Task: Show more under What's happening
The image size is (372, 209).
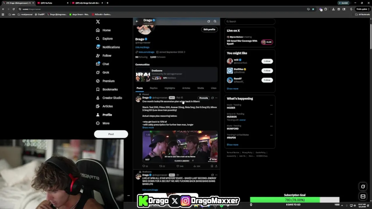Action: [233, 145]
